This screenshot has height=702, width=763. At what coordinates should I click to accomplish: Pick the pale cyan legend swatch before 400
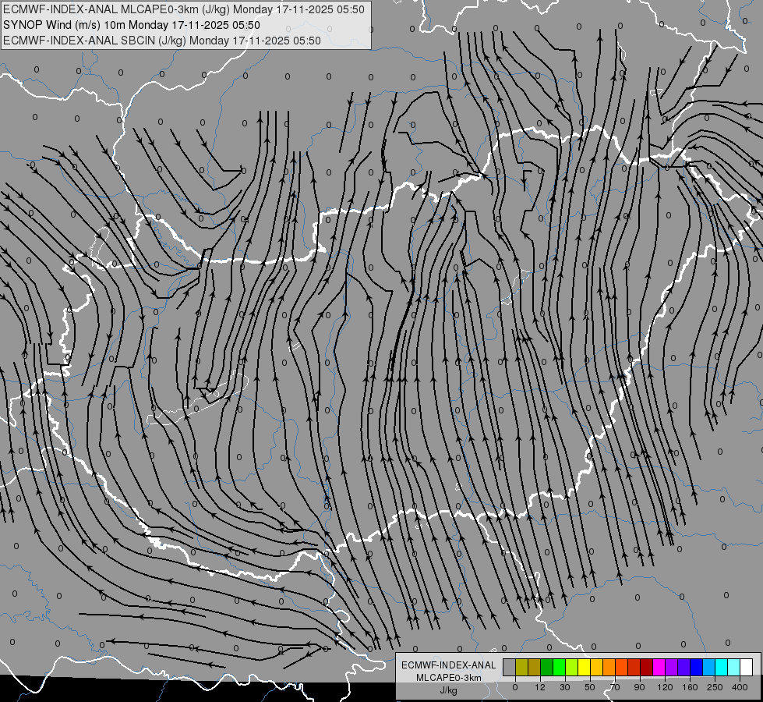click(734, 667)
